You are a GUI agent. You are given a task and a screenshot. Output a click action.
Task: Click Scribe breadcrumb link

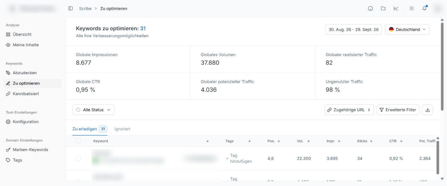click(x=85, y=8)
